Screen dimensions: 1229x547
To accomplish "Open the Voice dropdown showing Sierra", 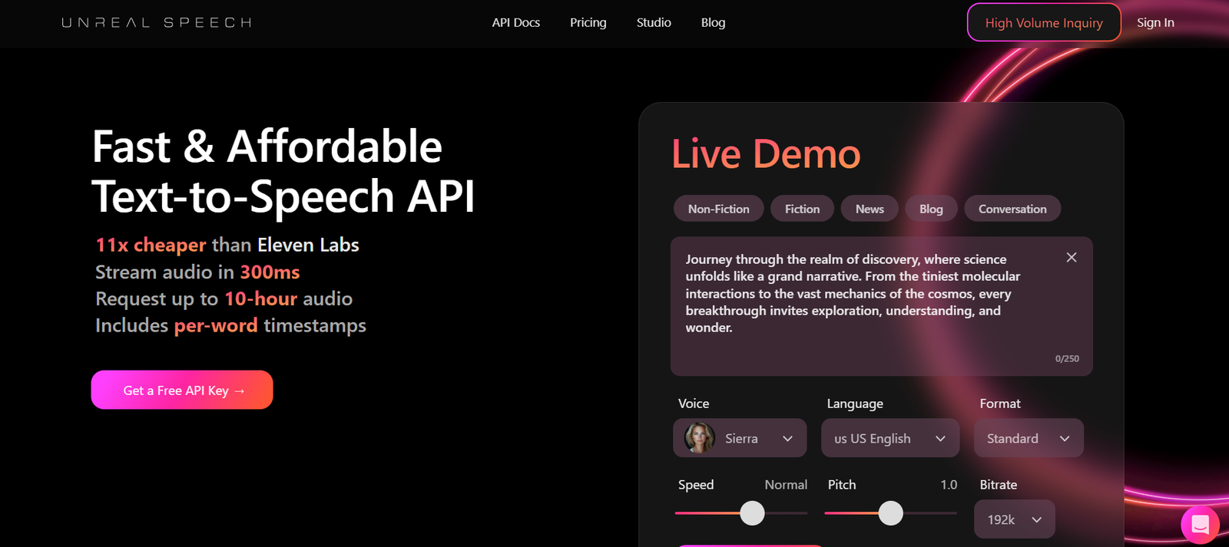I will coord(740,438).
